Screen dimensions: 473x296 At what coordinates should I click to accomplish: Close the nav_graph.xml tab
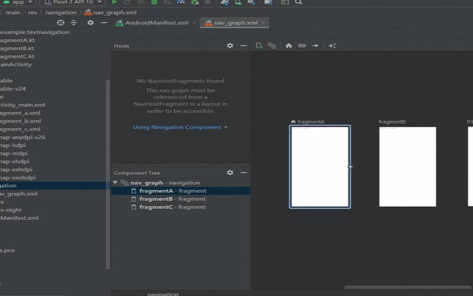pyautogui.click(x=264, y=23)
